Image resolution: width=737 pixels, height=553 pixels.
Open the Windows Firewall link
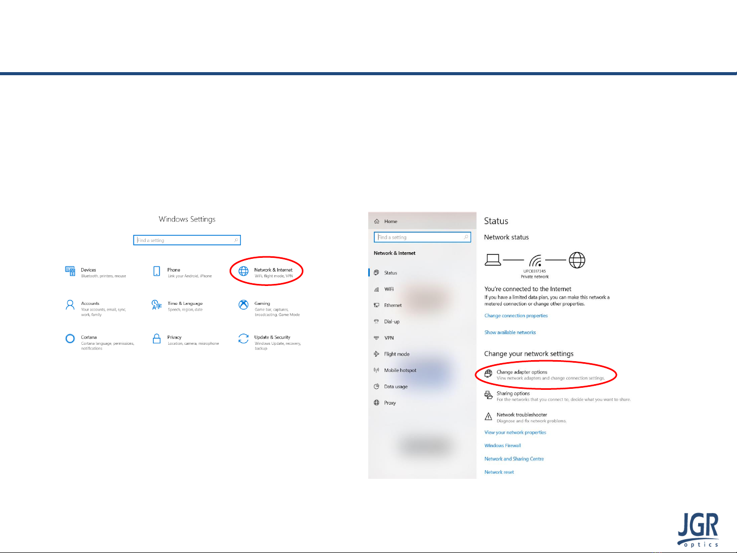[x=503, y=446]
